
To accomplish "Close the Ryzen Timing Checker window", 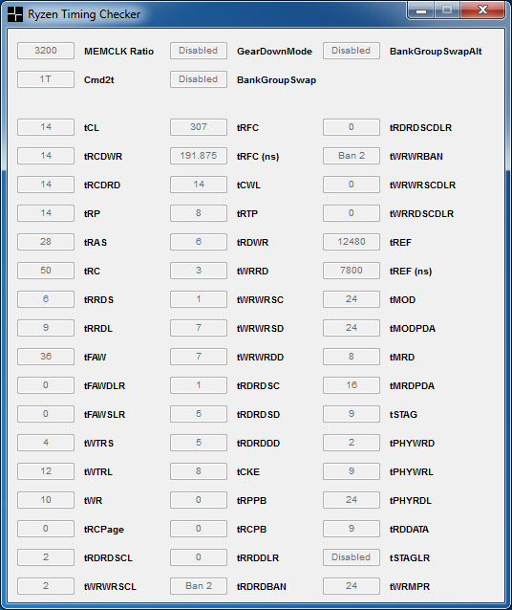I will click(482, 11).
